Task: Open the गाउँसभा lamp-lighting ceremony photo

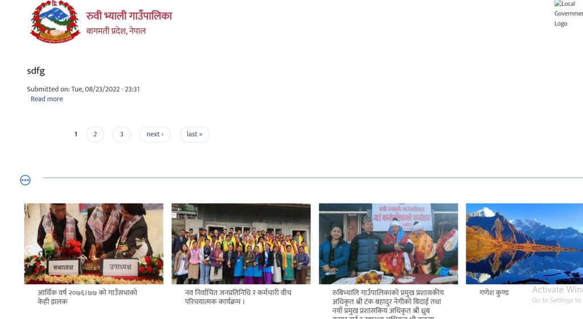Action: 94,243
